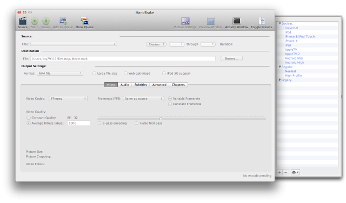Image resolution: width=346 pixels, height=203 pixels.
Task: Enable the Large file size checkbox
Action: point(94,73)
